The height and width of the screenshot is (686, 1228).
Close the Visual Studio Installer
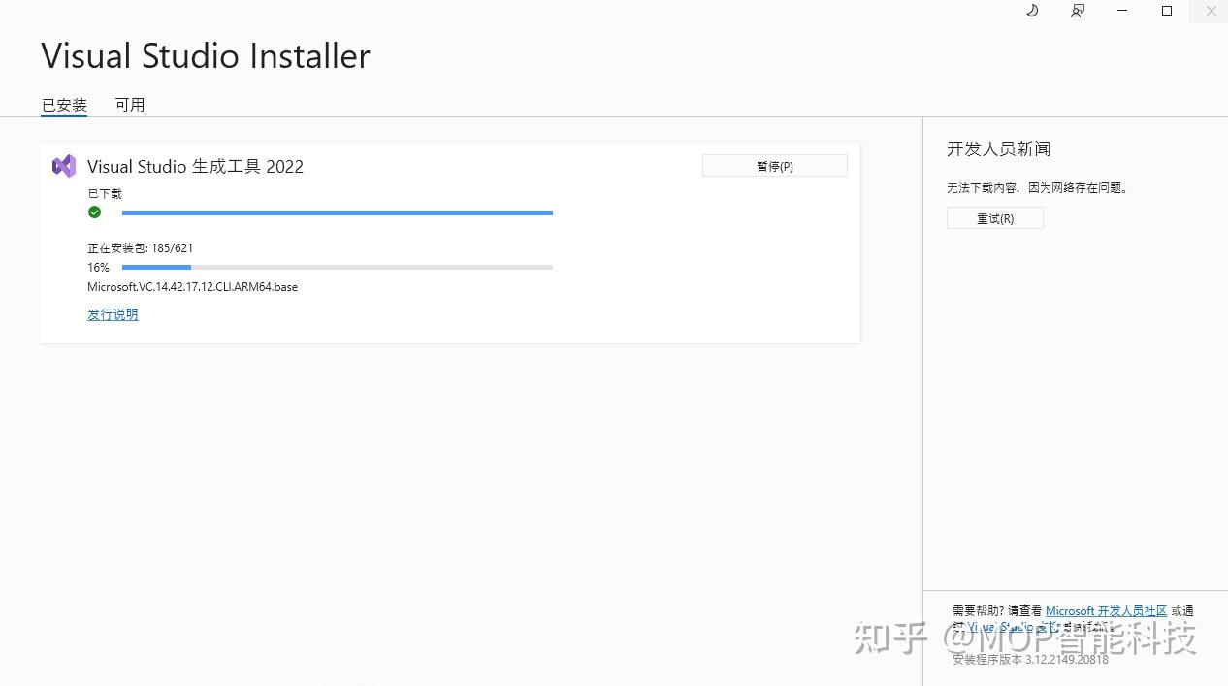coord(1211,11)
